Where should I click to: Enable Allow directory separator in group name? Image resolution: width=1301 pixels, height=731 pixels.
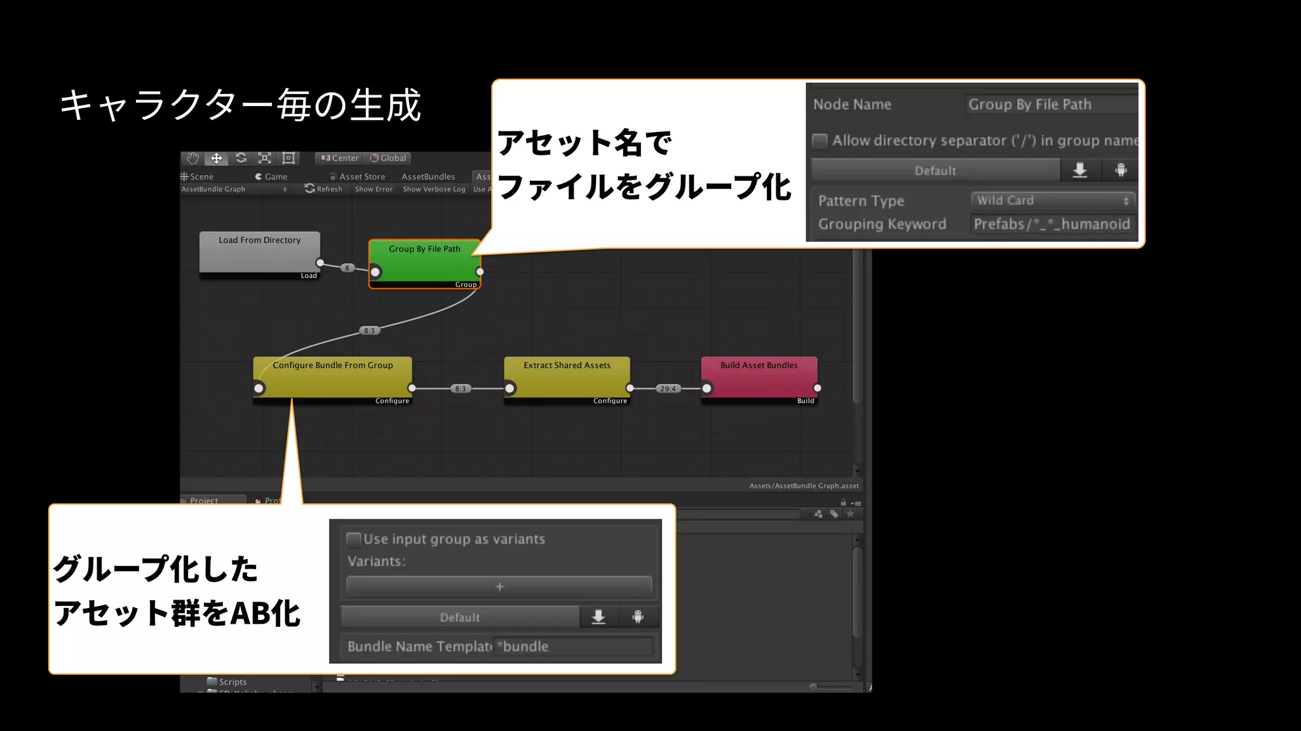click(820, 140)
